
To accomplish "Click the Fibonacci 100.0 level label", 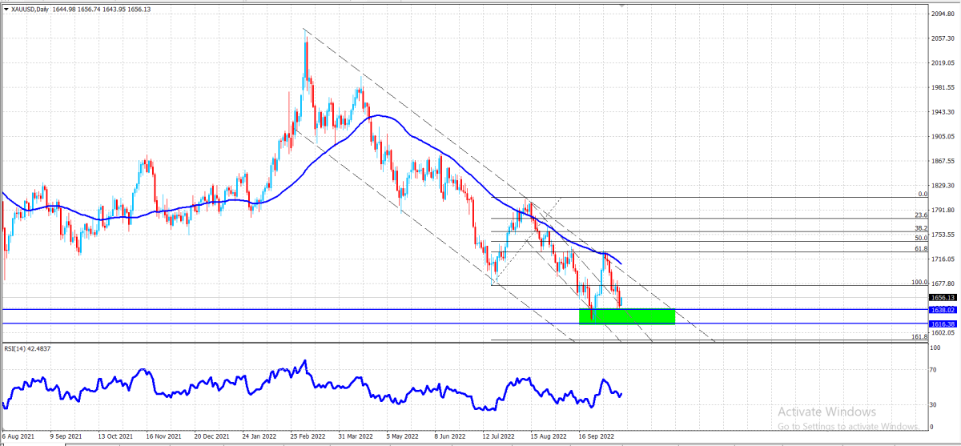I will (x=919, y=282).
